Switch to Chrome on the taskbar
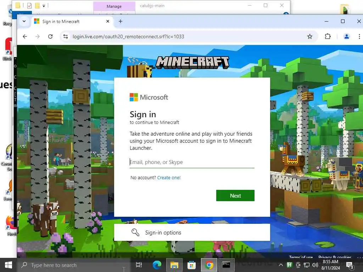363x272 pixels. 209,265
